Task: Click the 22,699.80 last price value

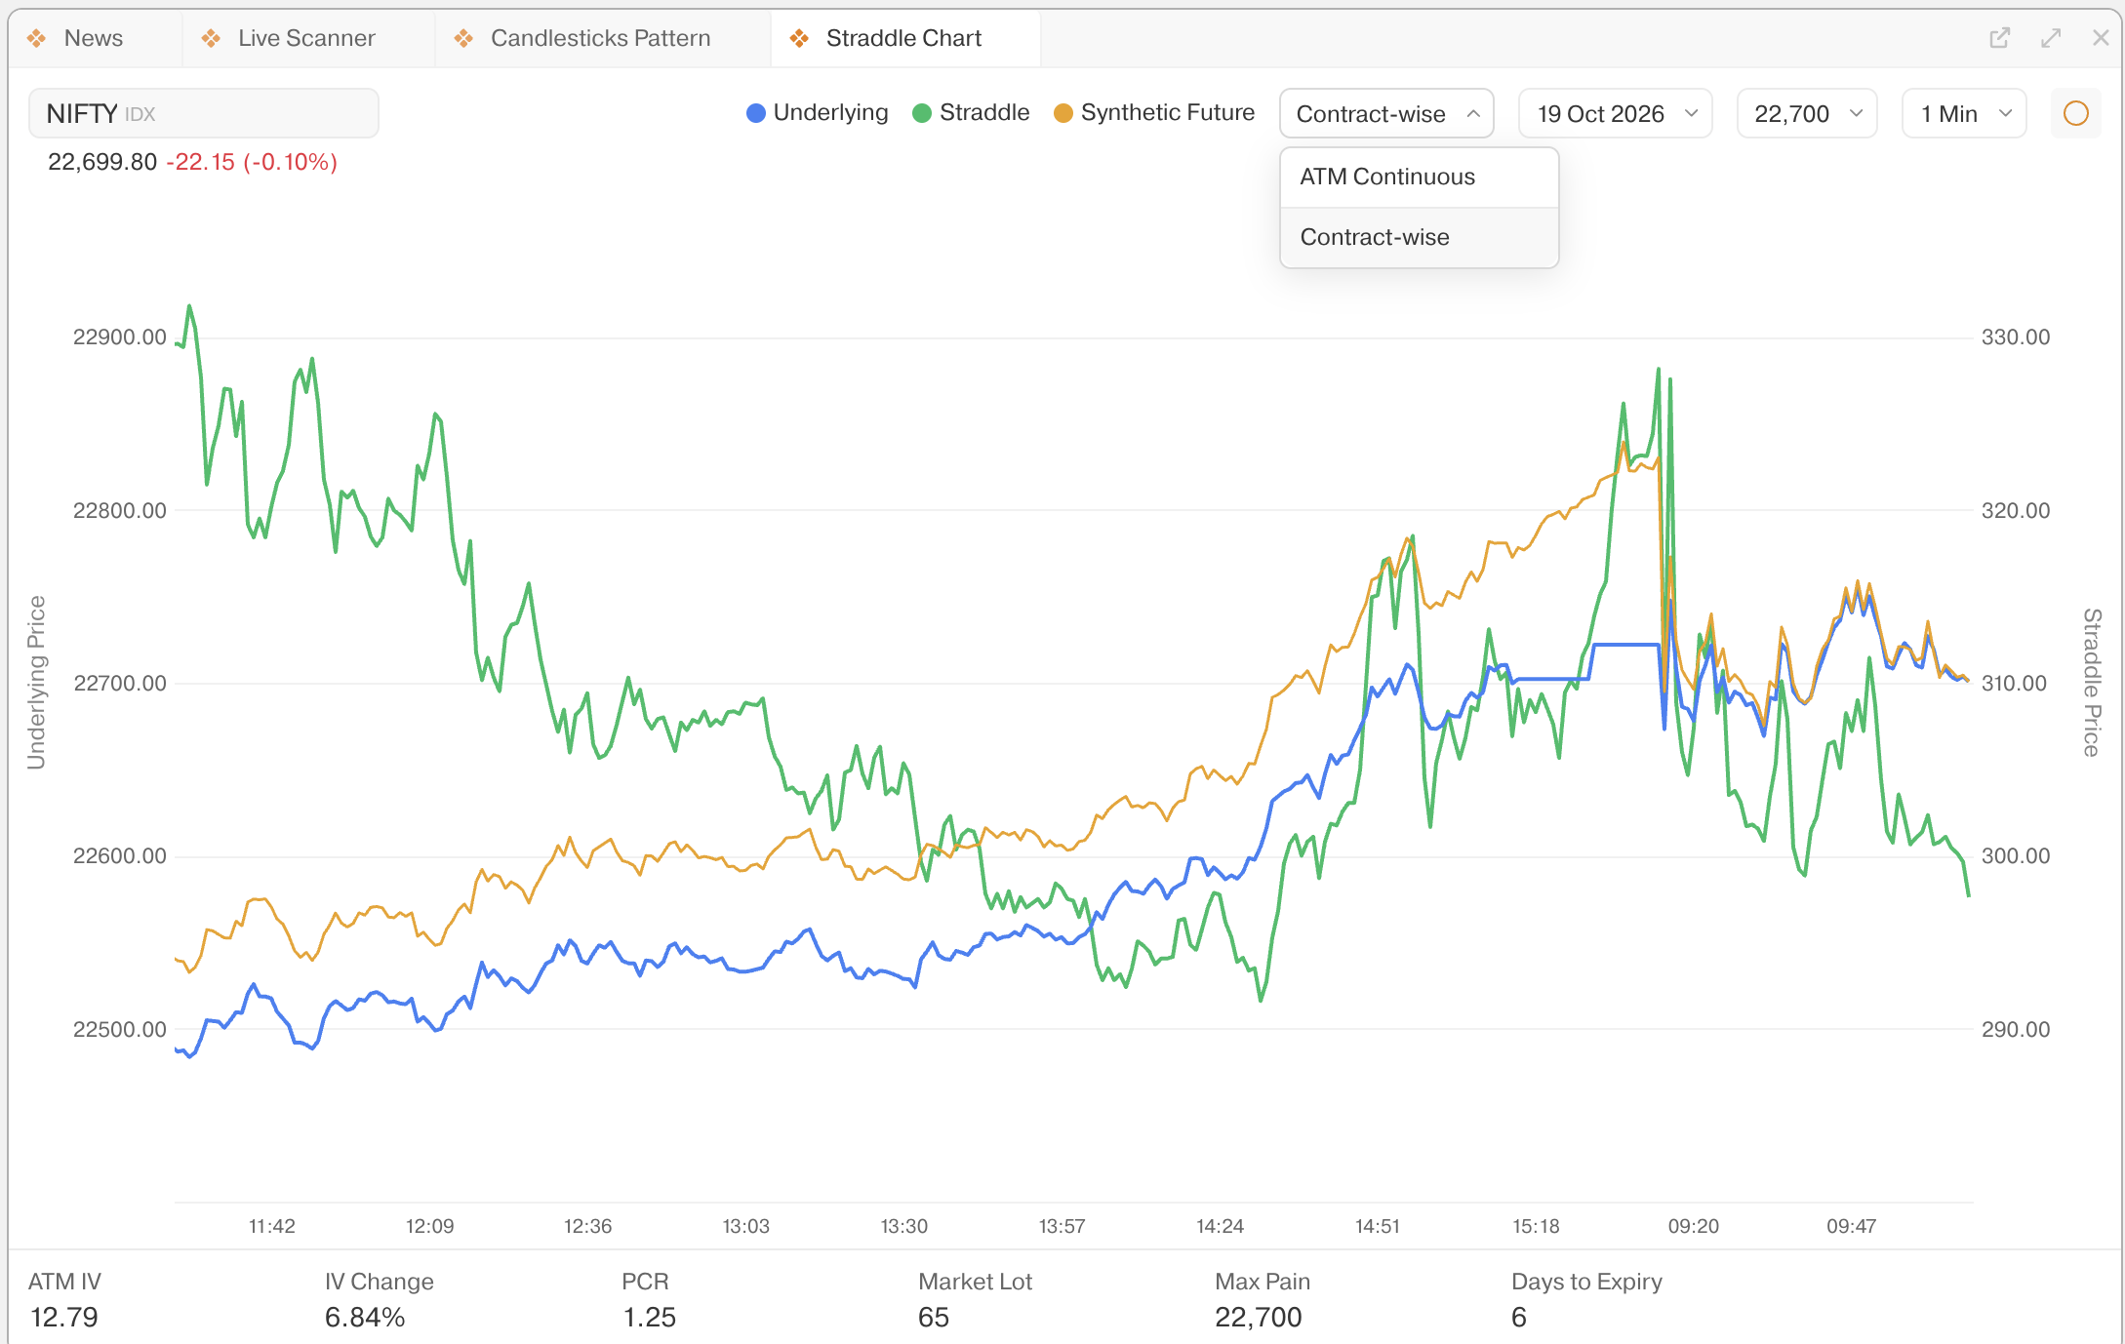Action: 102,162
